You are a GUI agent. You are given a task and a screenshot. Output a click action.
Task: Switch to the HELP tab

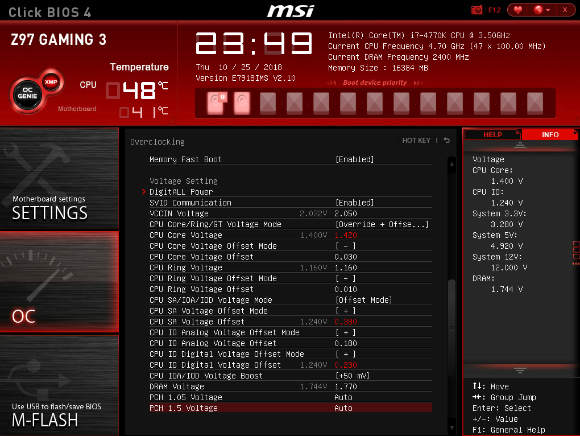point(492,134)
